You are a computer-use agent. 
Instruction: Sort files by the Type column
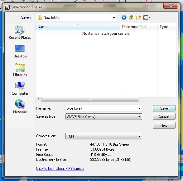tap(167, 27)
